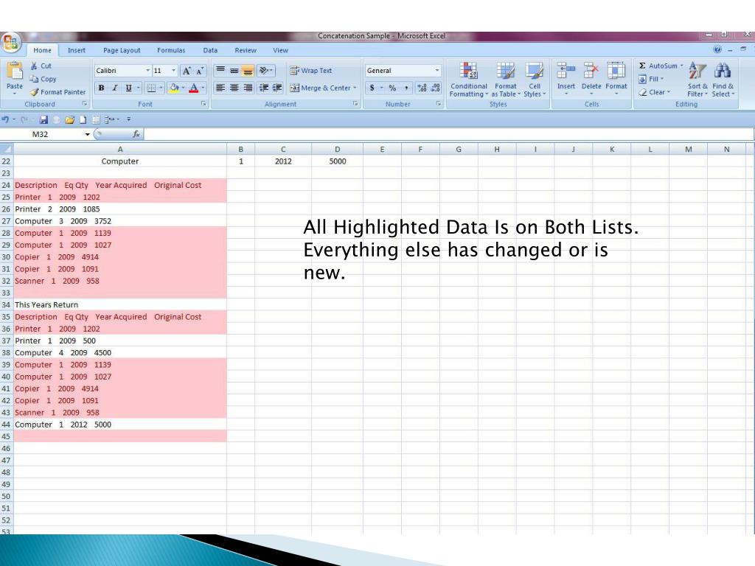The width and height of the screenshot is (755, 566).
Task: Open the Cell Styles gallery
Action: pos(535,80)
